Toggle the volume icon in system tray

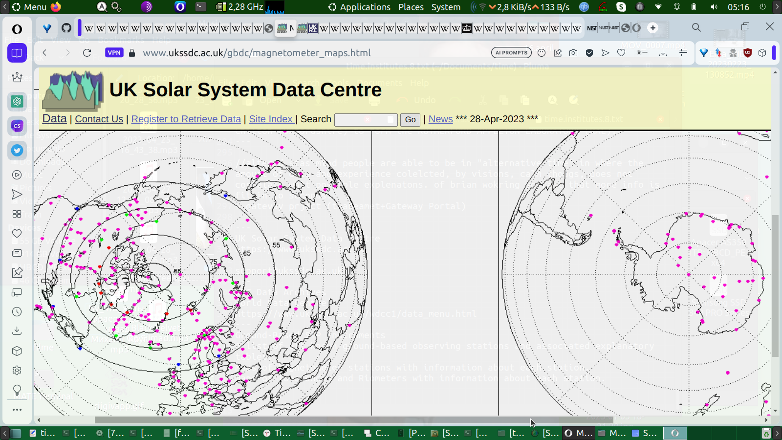click(x=714, y=7)
